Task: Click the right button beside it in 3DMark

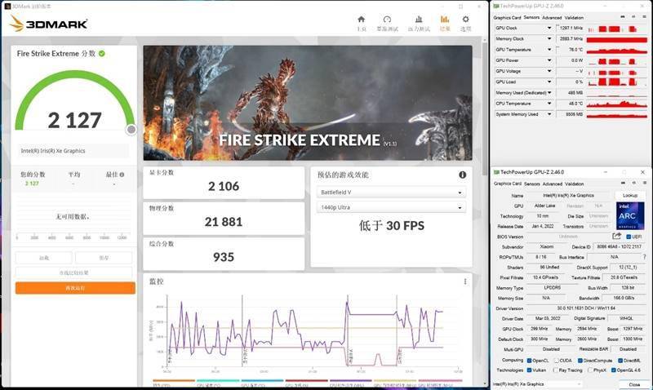Action: pos(104,258)
